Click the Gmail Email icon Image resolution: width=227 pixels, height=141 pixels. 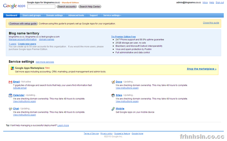point(10,82)
